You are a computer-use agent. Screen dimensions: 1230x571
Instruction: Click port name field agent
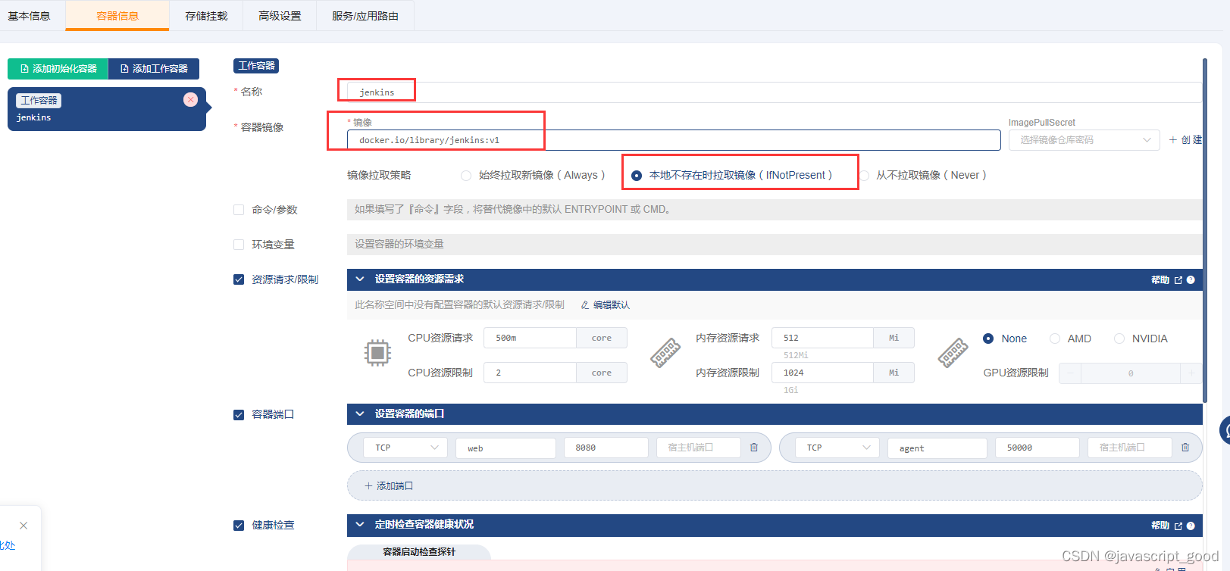[x=937, y=448]
